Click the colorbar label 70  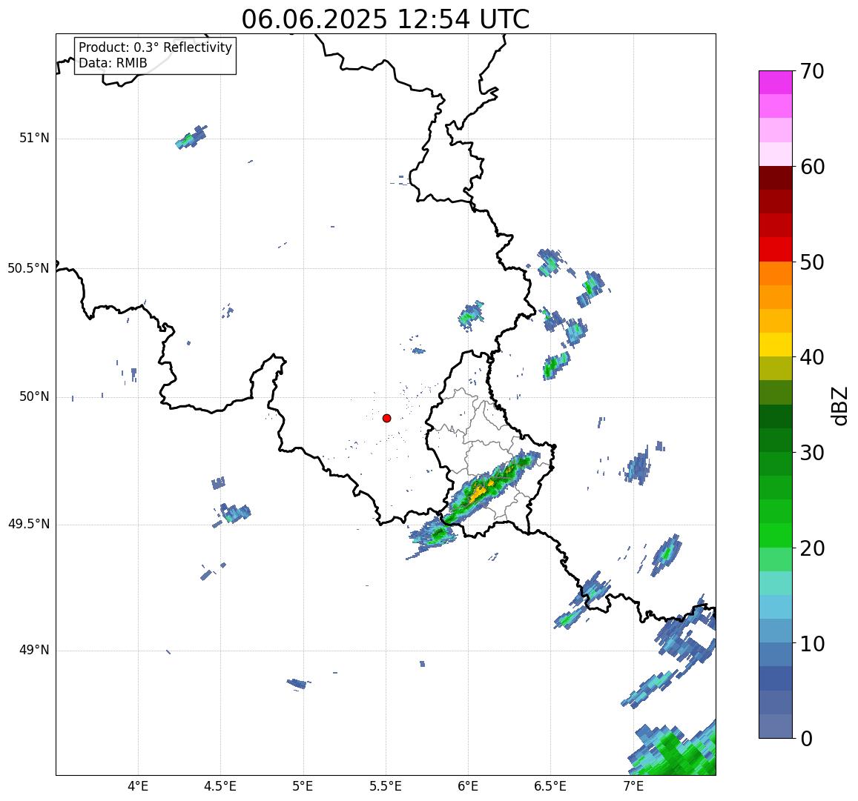812,71
